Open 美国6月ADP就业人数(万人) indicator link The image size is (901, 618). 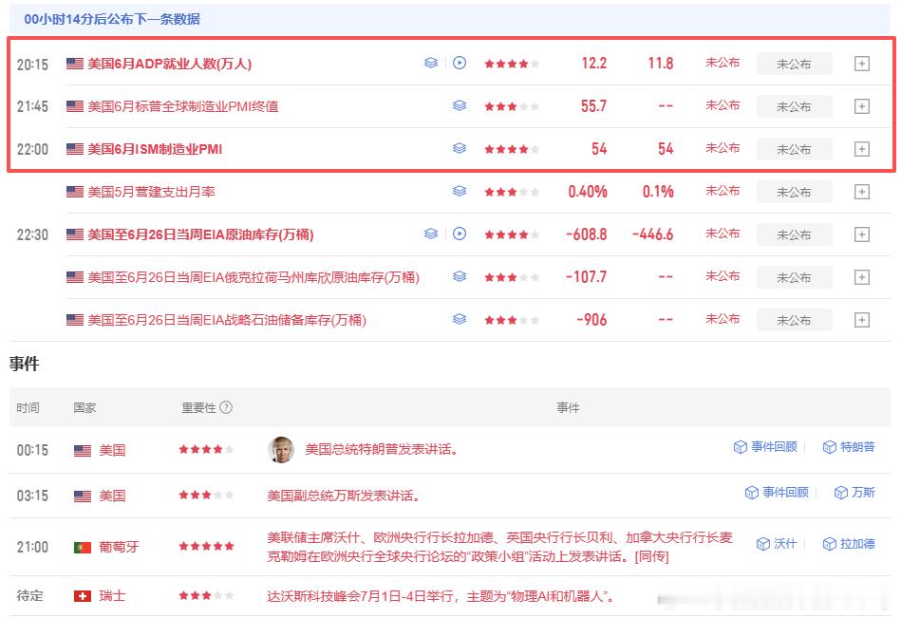170,64
